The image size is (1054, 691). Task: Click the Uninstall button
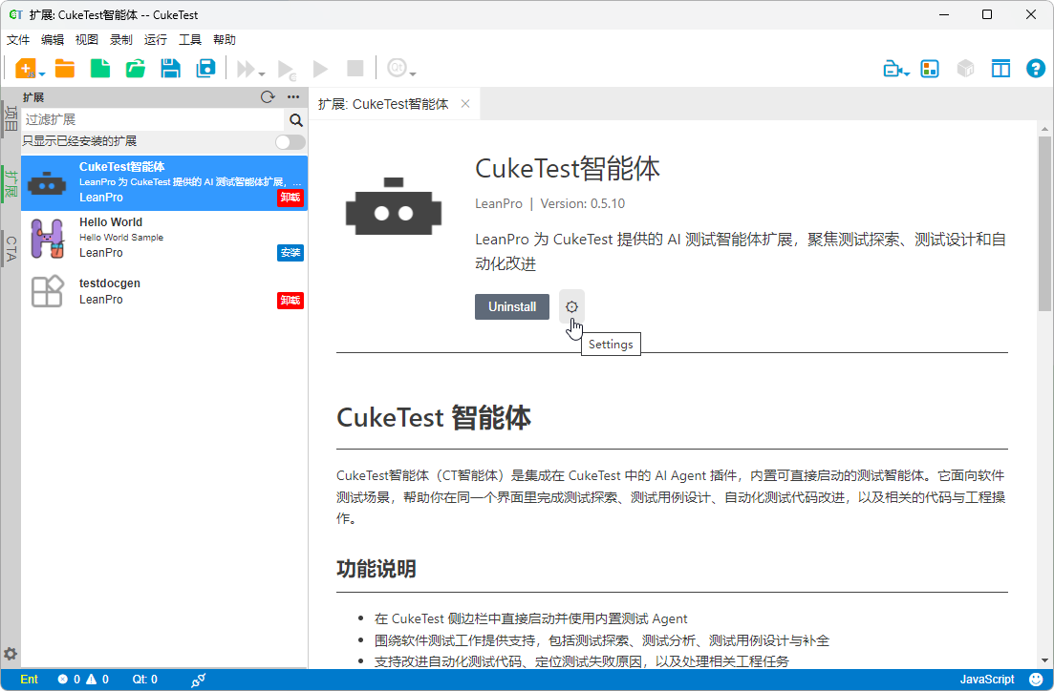point(512,307)
